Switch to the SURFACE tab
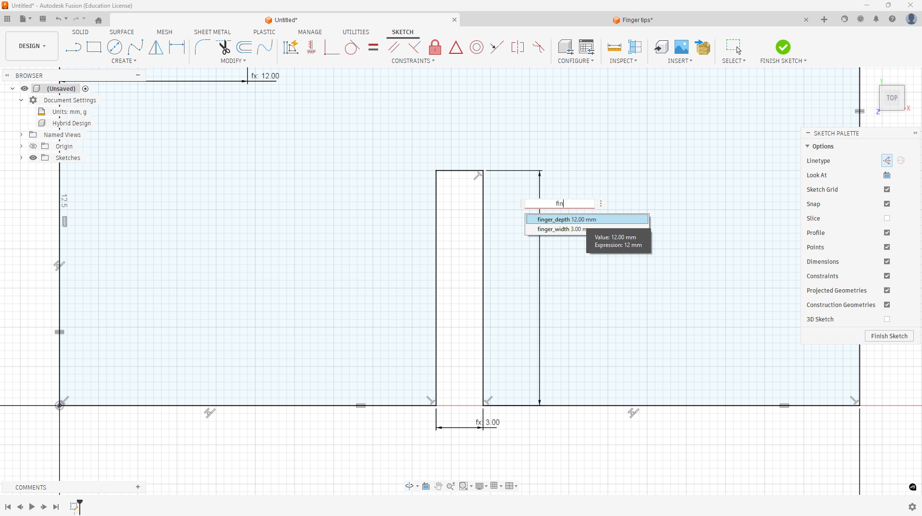The image size is (922, 516). pyautogui.click(x=122, y=32)
